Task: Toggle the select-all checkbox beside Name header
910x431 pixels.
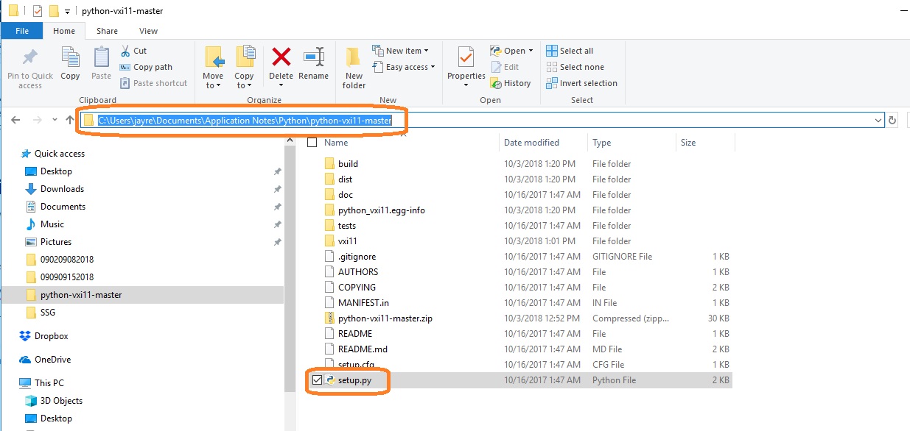Action: point(312,143)
